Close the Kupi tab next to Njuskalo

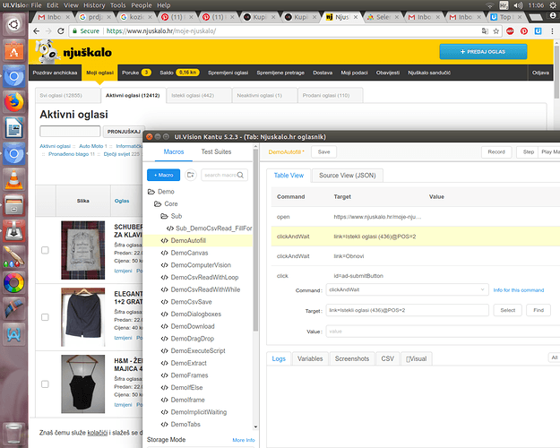coord(314,17)
